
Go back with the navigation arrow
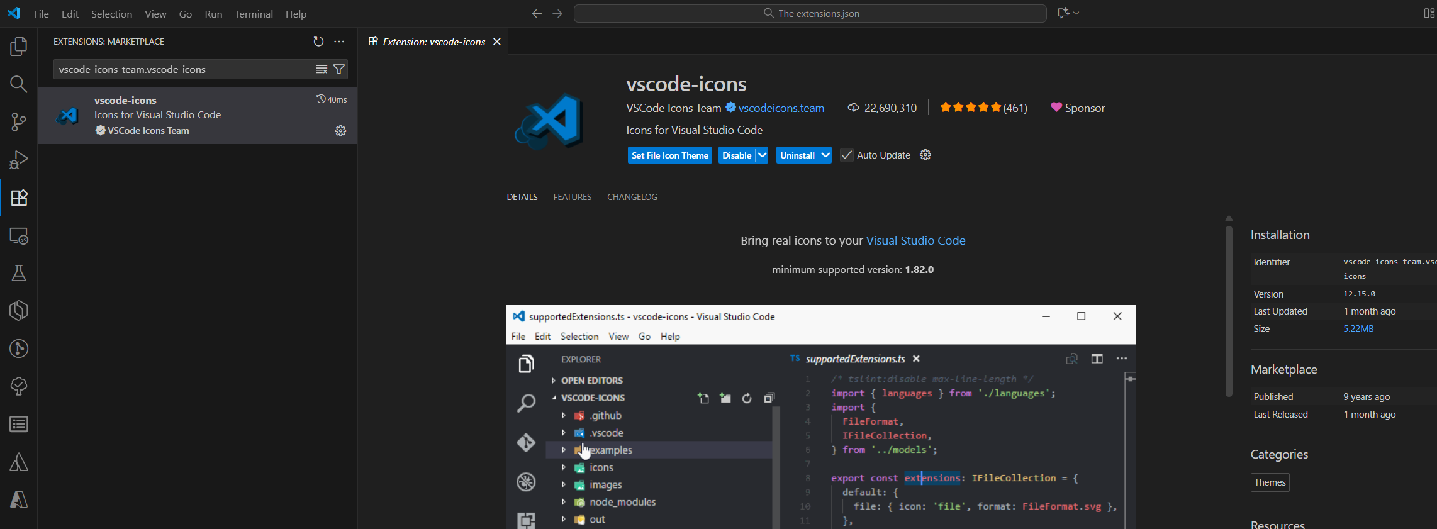coord(537,13)
